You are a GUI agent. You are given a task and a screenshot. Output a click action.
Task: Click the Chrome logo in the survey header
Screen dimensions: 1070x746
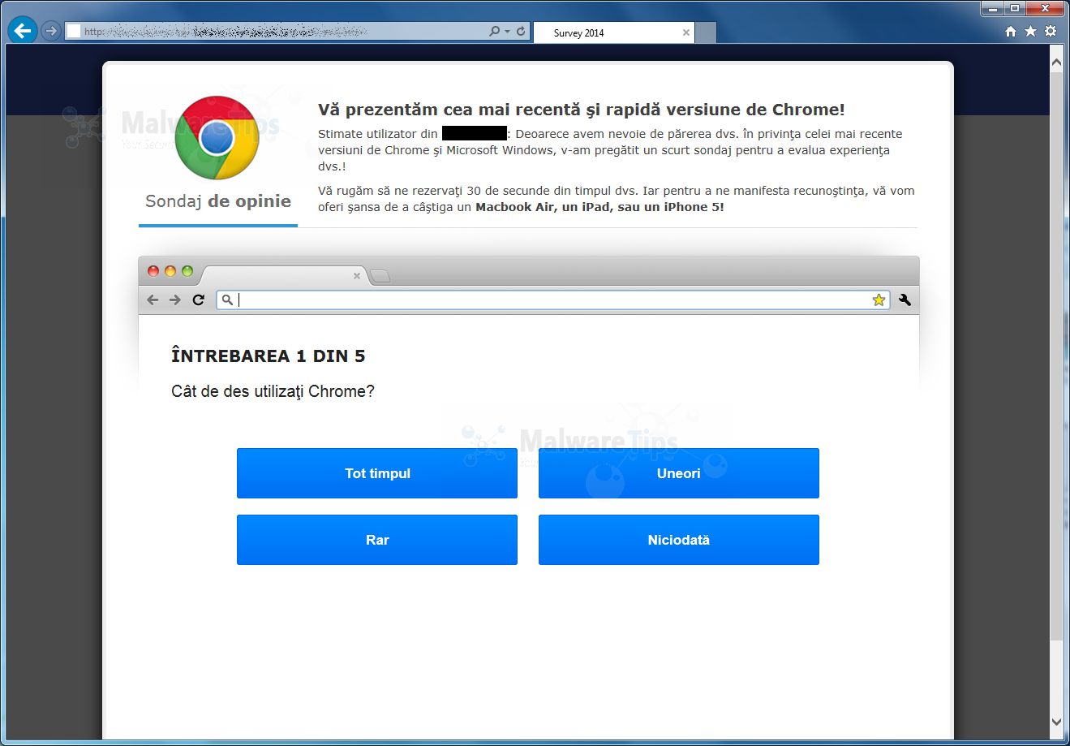(217, 138)
